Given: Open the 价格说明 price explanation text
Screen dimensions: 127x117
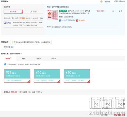Looking at the screenshot, I should click(107, 2).
